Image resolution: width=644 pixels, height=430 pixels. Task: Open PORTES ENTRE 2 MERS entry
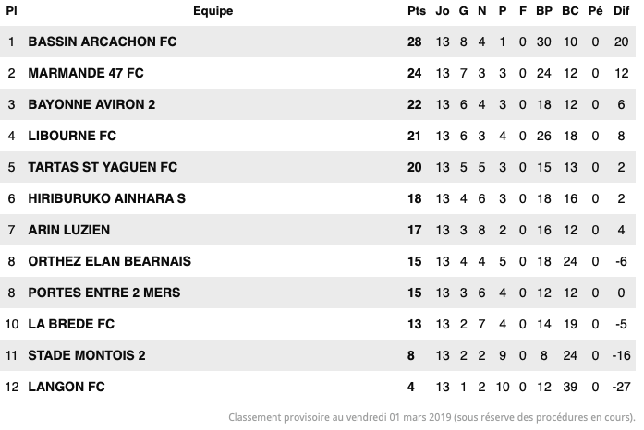tap(104, 293)
